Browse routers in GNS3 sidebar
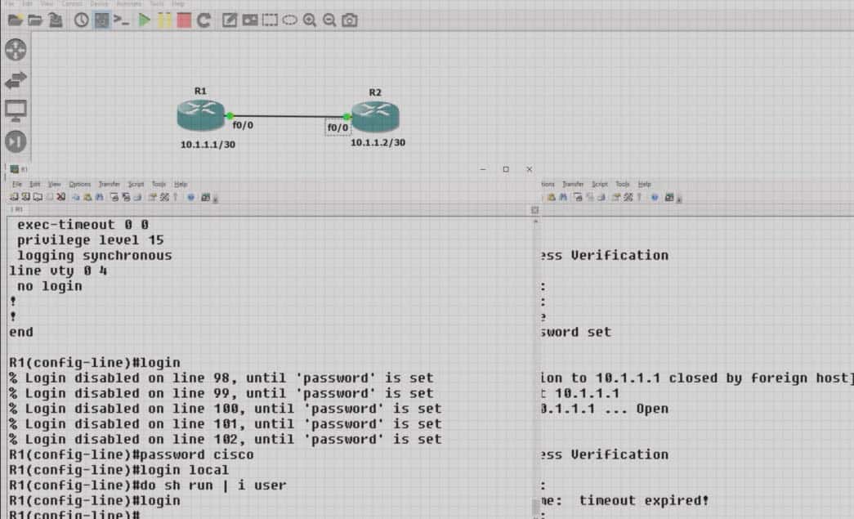This screenshot has height=519, width=854. point(16,50)
